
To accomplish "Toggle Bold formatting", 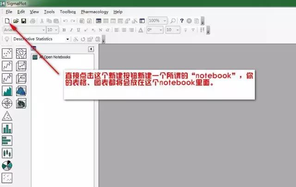I will (x=64, y=30).
